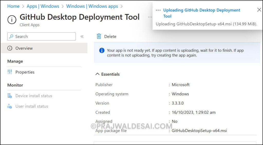Select Overview in the side menu
This screenshot has width=263, height=145.
pos(44,48)
